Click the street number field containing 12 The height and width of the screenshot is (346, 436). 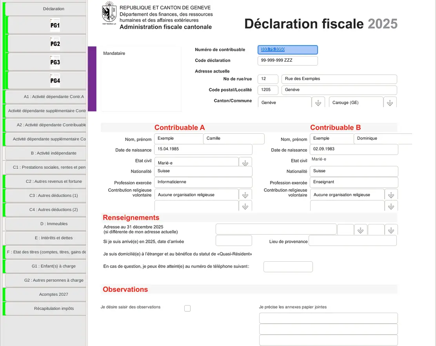(x=268, y=79)
